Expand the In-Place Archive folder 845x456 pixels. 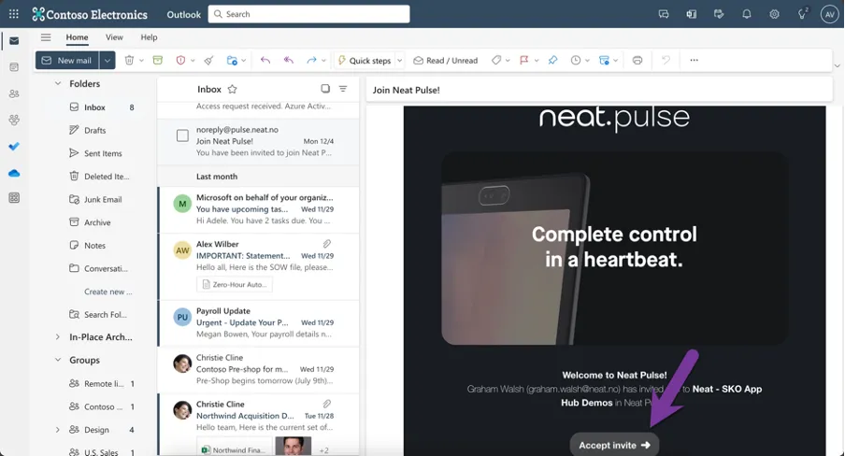[x=57, y=337]
